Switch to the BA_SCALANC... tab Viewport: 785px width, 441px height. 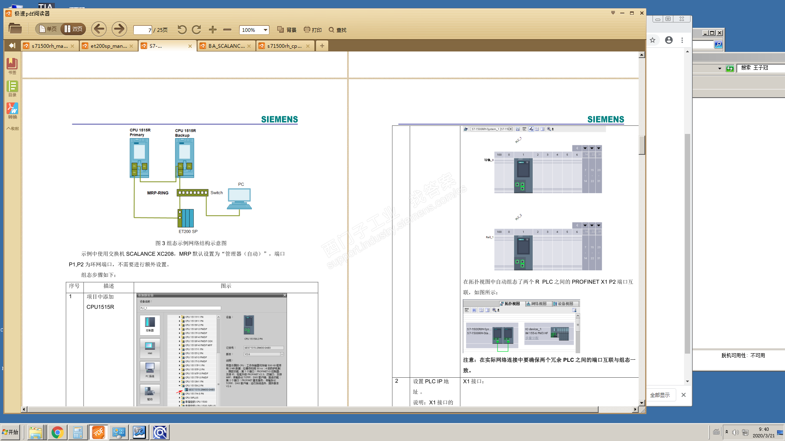[x=226, y=46]
